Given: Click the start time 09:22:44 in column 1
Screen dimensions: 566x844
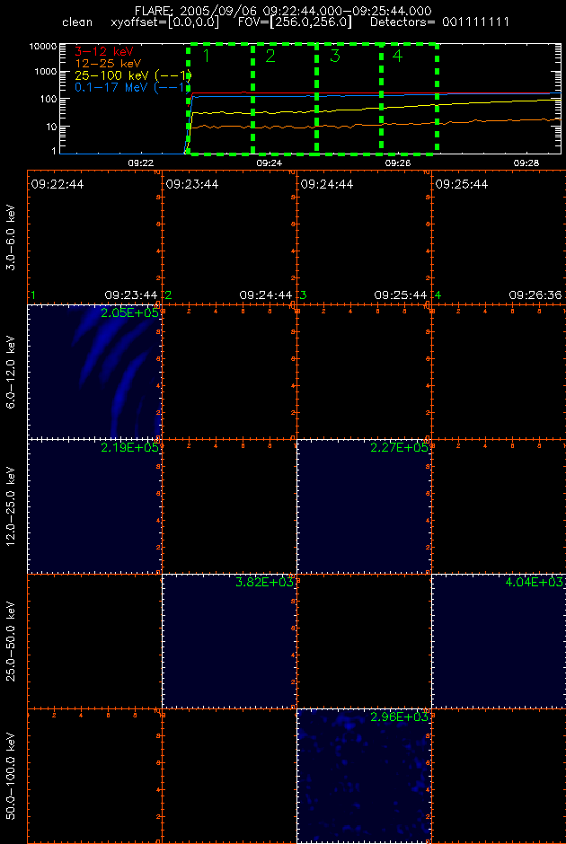Looking at the screenshot, I should [x=57, y=184].
